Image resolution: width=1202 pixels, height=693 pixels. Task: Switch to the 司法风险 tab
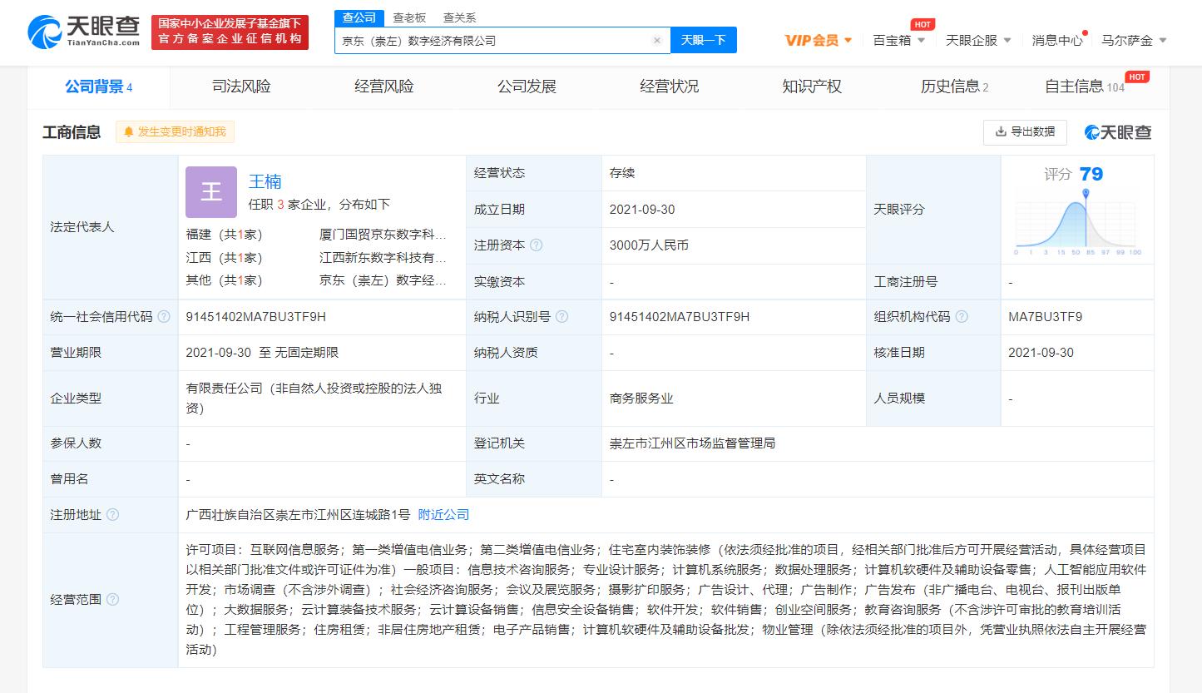click(x=241, y=87)
